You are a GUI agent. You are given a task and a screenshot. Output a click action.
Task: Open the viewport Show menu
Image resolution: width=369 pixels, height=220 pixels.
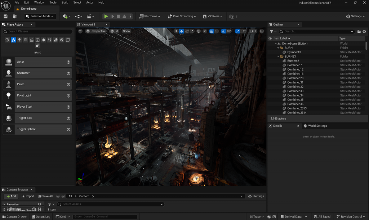(126, 31)
